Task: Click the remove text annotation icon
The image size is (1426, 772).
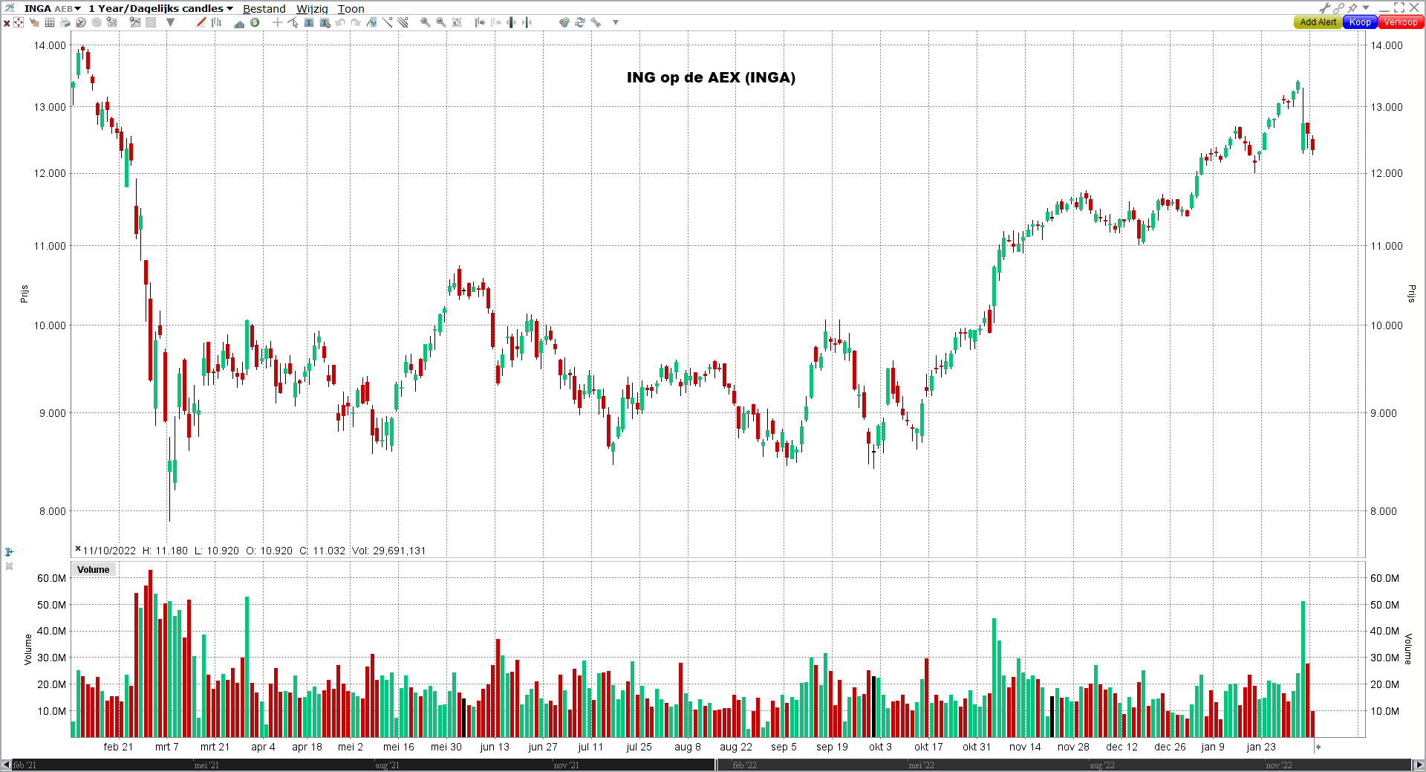Action: (325, 22)
